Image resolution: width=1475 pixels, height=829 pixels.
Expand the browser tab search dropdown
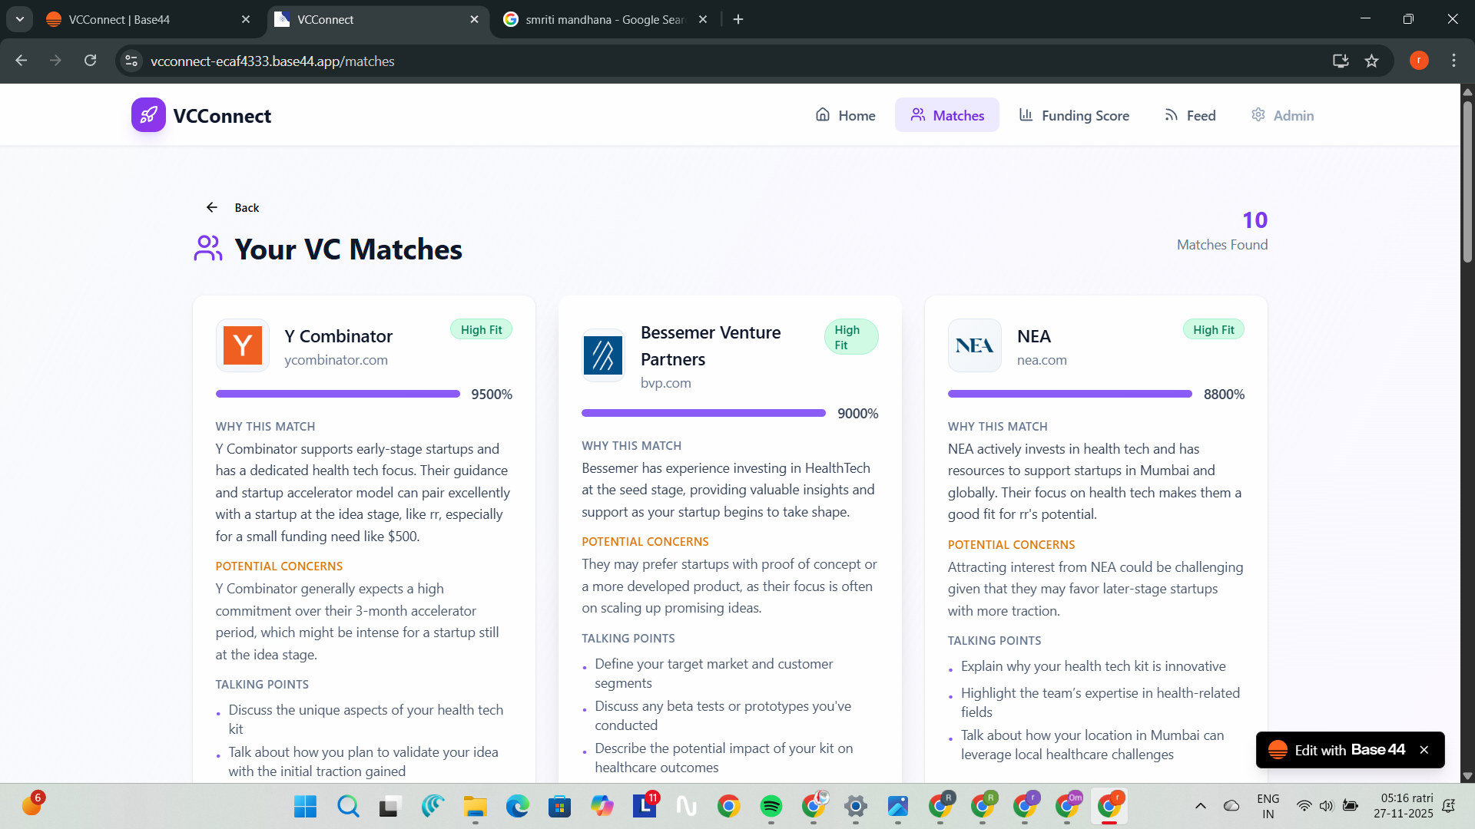click(20, 19)
